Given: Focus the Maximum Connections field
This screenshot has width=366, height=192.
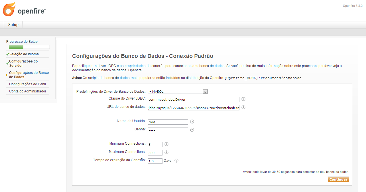Looking at the screenshot, I should click(x=155, y=153).
